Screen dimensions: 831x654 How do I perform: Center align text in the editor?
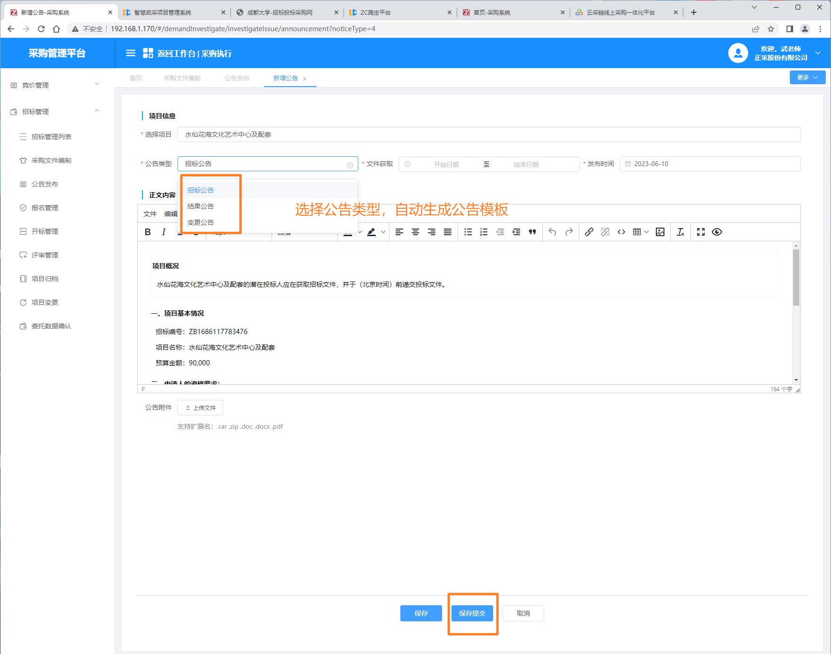click(415, 232)
